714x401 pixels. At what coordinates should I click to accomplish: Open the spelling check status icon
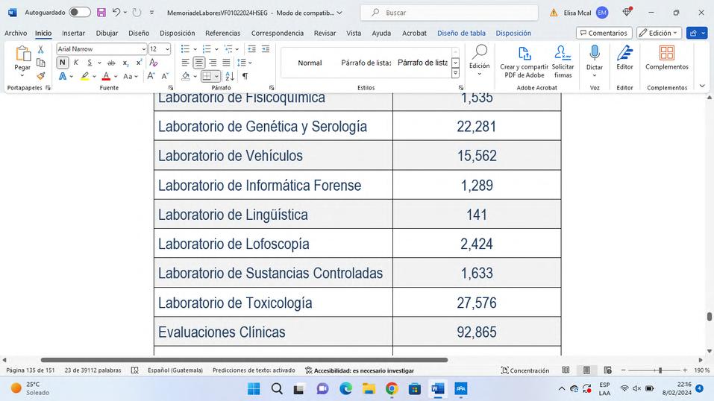pyautogui.click(x=135, y=370)
